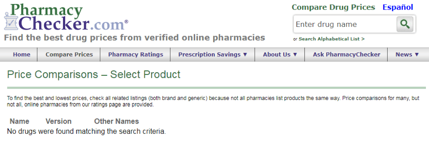Image resolution: width=429 pixels, height=162 pixels.
Task: Click the Version column header
Action: click(x=59, y=121)
